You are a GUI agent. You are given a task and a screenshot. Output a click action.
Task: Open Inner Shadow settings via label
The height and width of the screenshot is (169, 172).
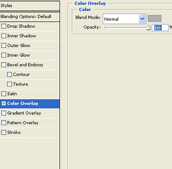click(x=22, y=36)
